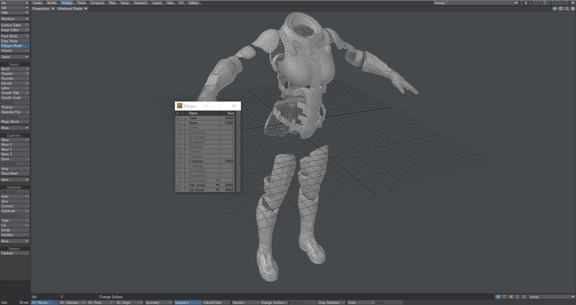Image resolution: width=576 pixels, height=305 pixels.
Task: Click the plus selector beside 3 Vertices
Action: click(x=177, y=161)
